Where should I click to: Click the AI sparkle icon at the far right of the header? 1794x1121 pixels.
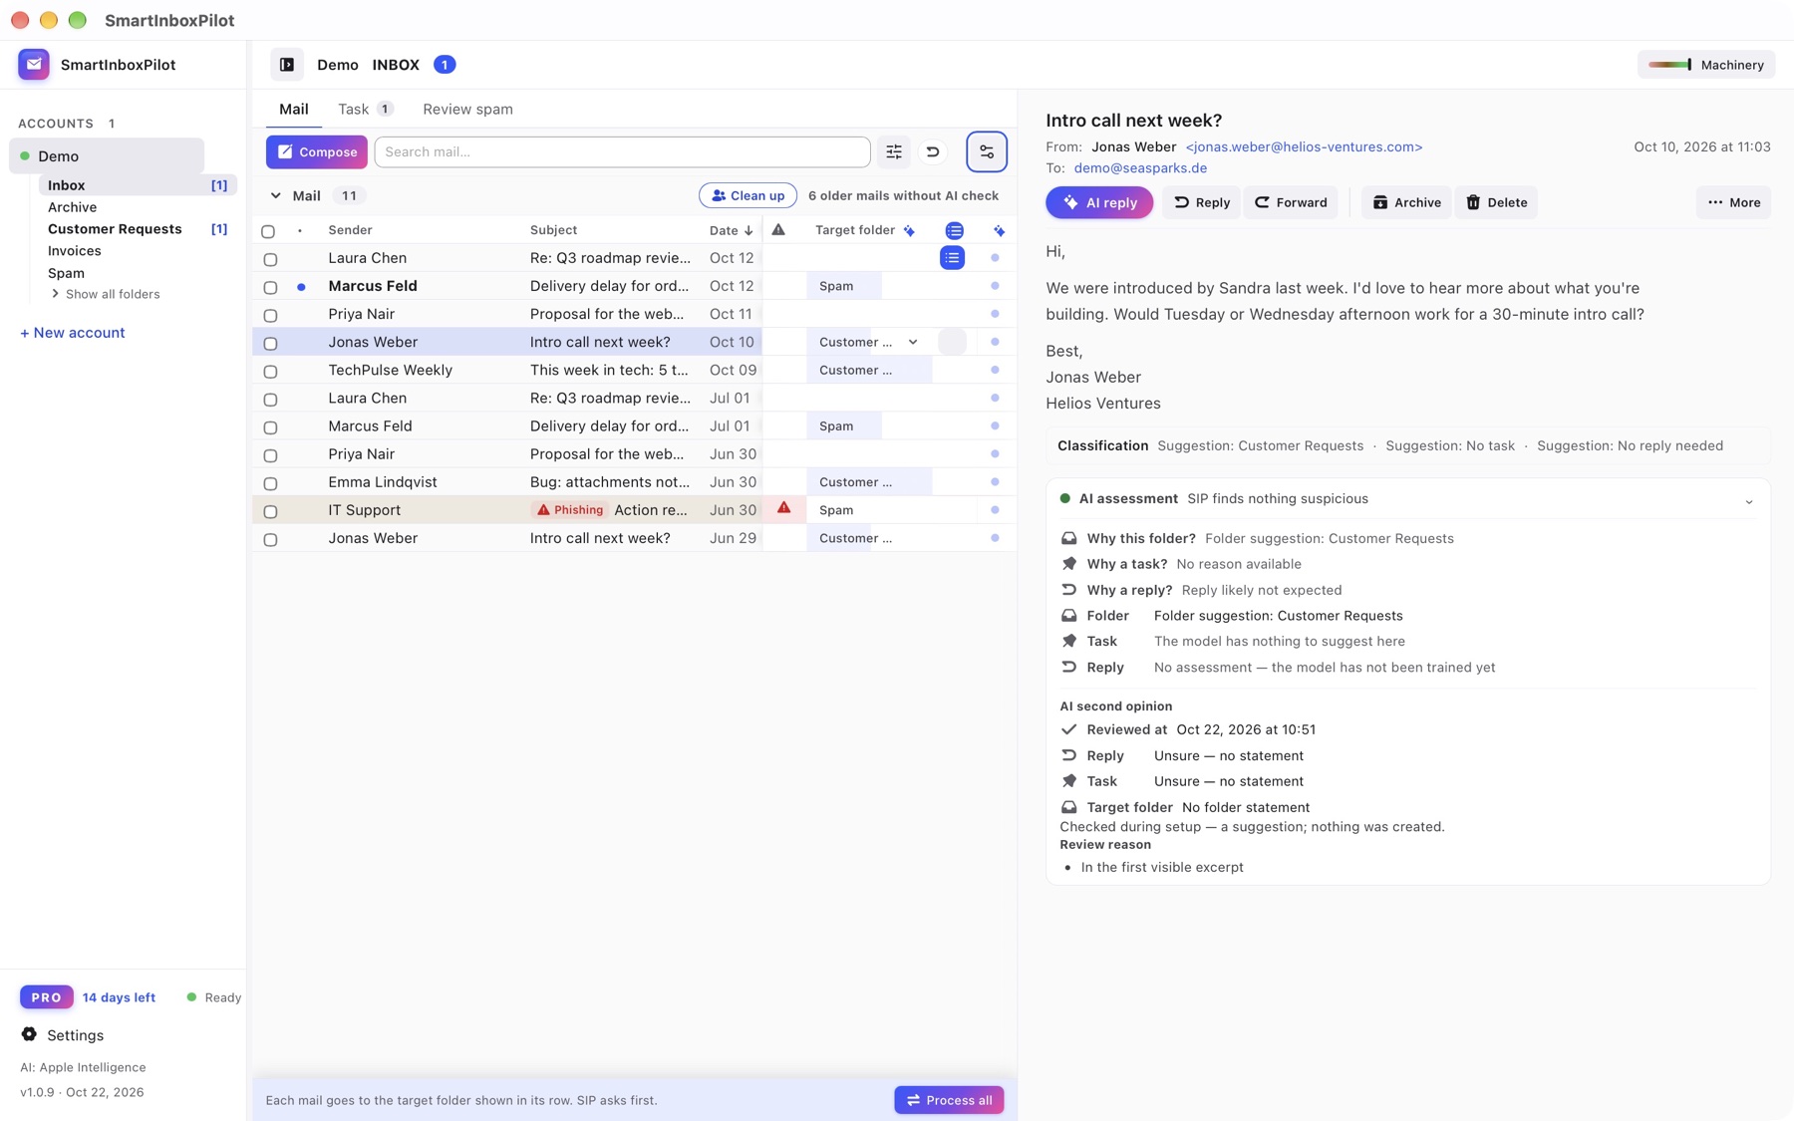coord(999,230)
